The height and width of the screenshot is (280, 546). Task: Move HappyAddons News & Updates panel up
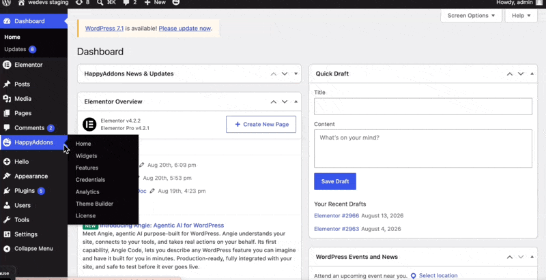(x=274, y=74)
